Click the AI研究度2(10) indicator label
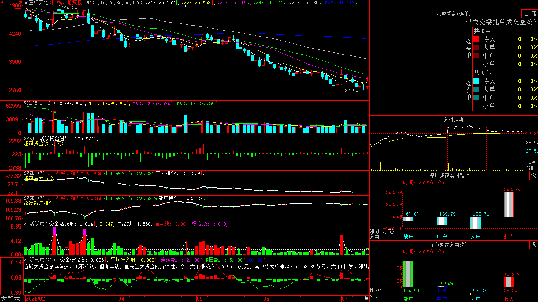 click(40, 260)
